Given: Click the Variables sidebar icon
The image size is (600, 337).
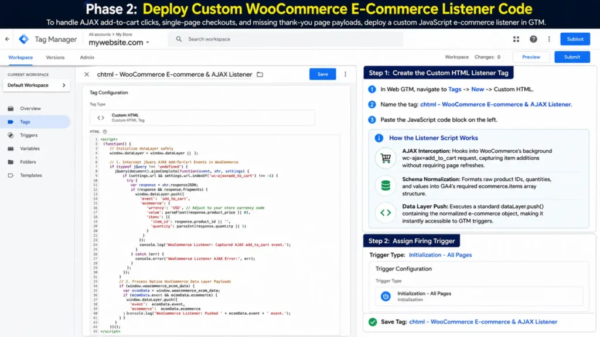Looking at the screenshot, I should coord(11,149).
